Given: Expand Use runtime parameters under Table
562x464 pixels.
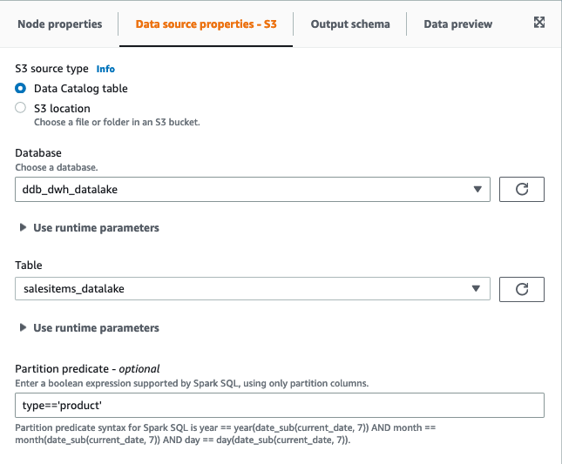Looking at the screenshot, I should (96, 328).
